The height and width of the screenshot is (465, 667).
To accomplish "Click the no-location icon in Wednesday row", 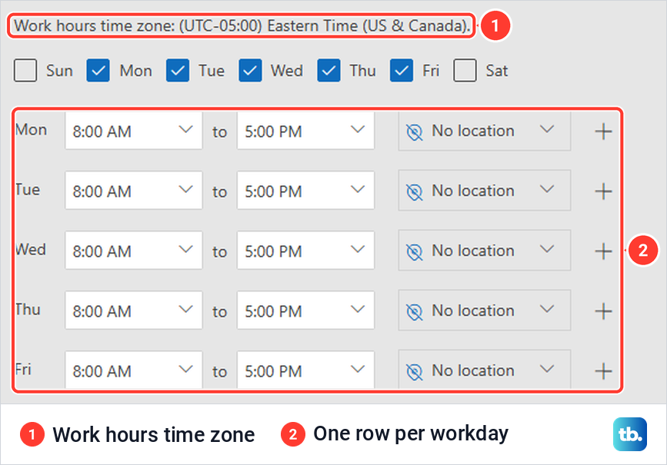I will click(x=415, y=252).
